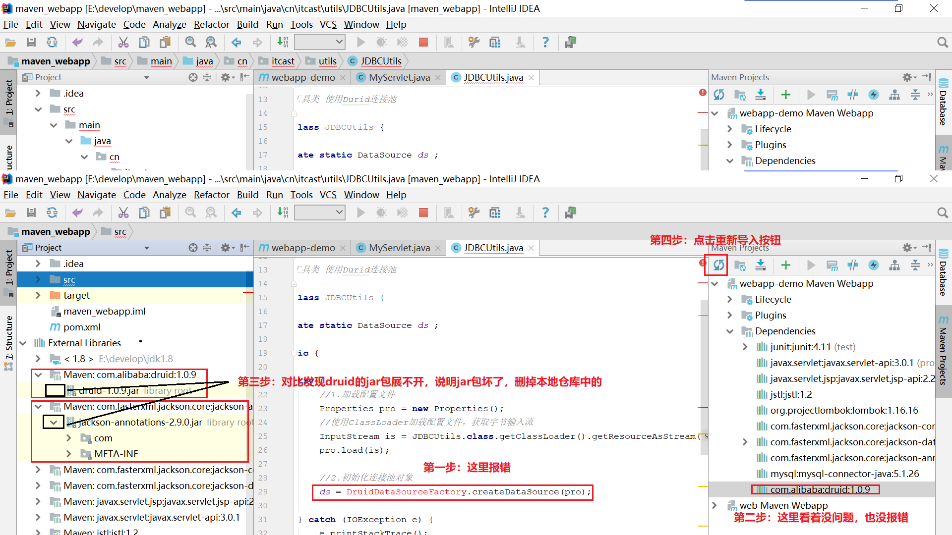Toggle Offline Mode in lower Maven toolbar
The width and height of the screenshot is (952, 535).
pyautogui.click(x=853, y=265)
